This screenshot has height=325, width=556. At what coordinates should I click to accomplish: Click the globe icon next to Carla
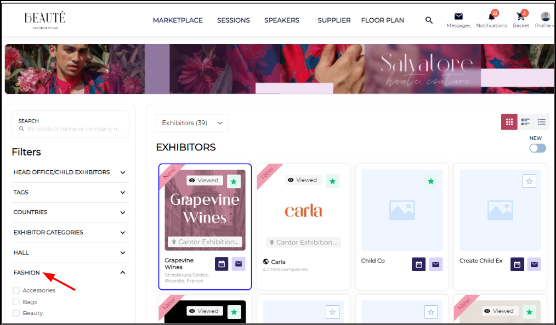265,262
